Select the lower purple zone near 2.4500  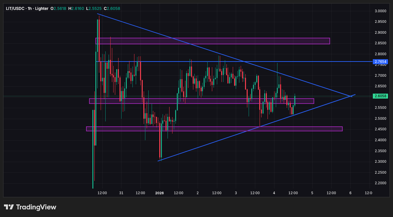214,129
